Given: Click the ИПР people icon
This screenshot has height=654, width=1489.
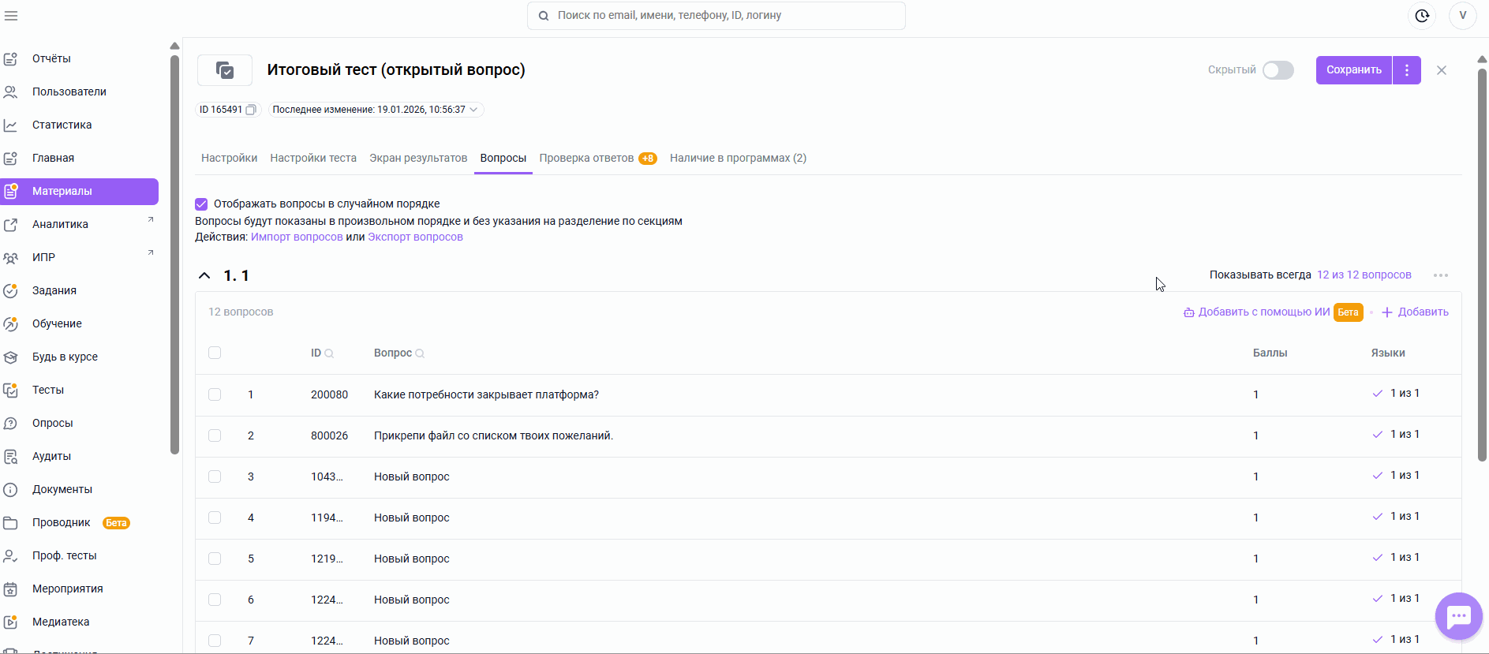Looking at the screenshot, I should click(x=11, y=257).
